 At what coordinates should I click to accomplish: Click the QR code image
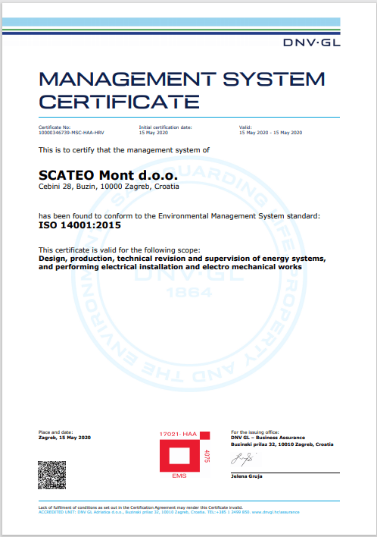pyautogui.click(x=52, y=475)
